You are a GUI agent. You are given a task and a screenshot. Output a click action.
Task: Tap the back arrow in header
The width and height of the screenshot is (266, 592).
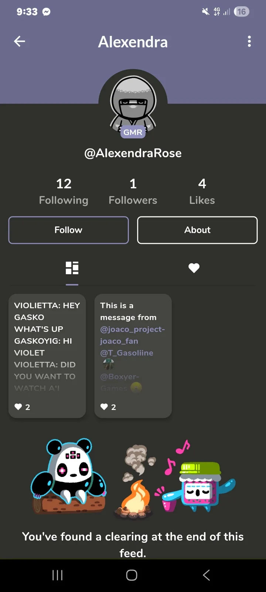pos(20,41)
